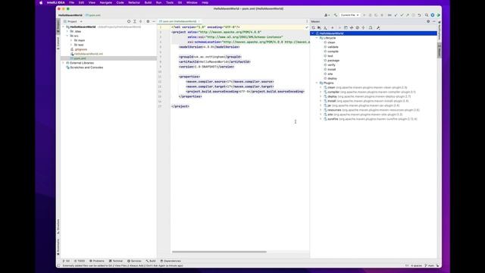Viewport: 485px width, 273px height.
Task: Open the Build menu
Action: (148, 2)
